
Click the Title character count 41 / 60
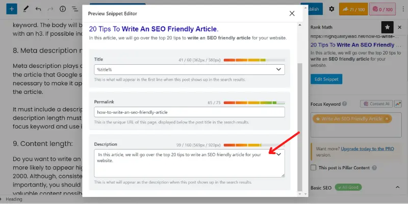point(199,60)
